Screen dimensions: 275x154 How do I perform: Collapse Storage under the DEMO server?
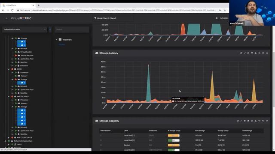(x=12, y=80)
